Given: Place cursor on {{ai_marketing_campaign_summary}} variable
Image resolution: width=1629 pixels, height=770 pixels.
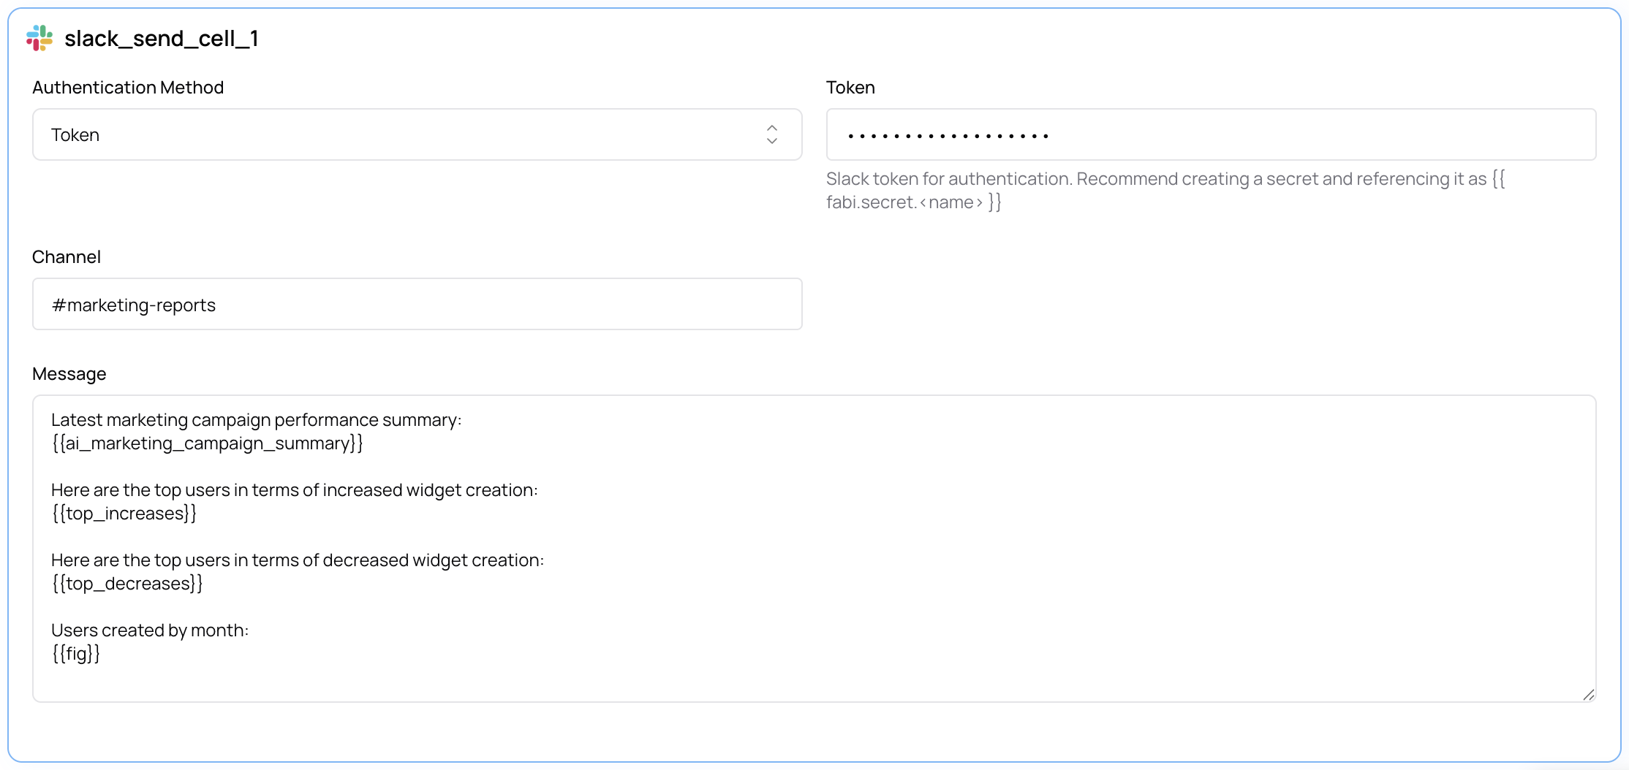Looking at the screenshot, I should click(x=207, y=443).
